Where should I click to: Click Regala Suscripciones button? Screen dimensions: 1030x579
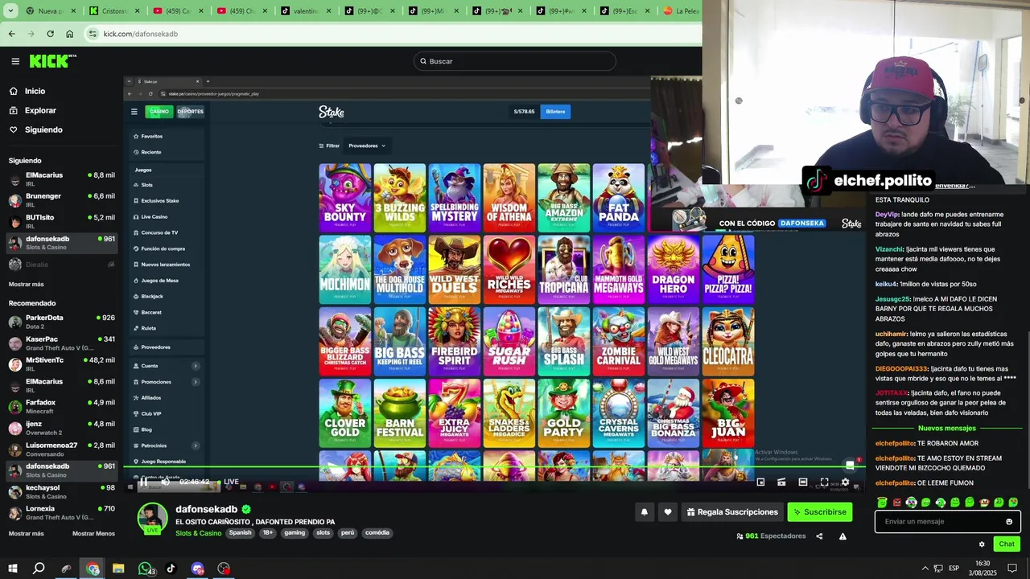click(732, 511)
